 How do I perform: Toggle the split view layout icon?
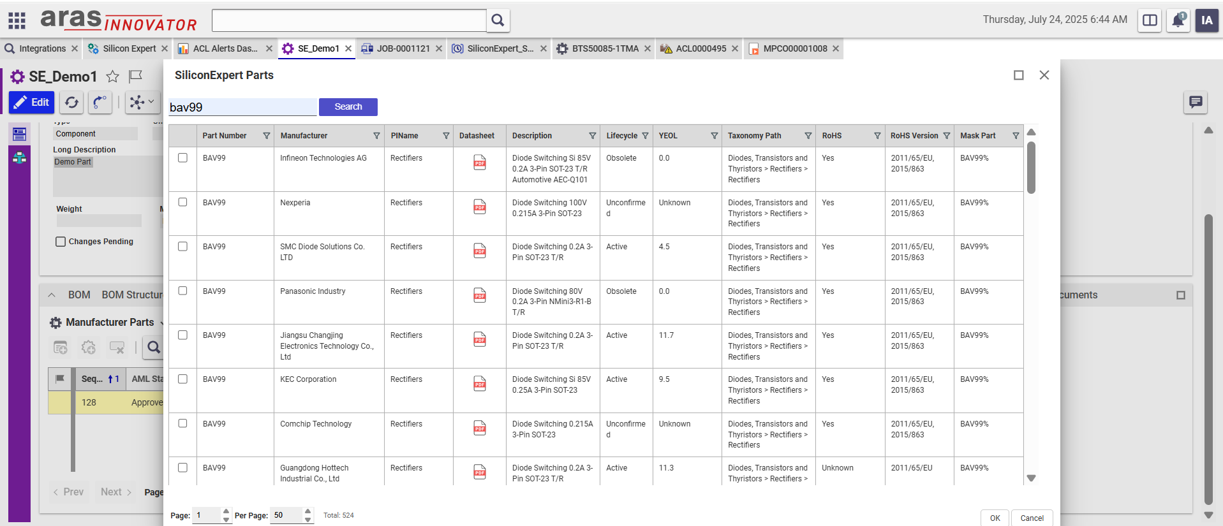(x=1150, y=20)
